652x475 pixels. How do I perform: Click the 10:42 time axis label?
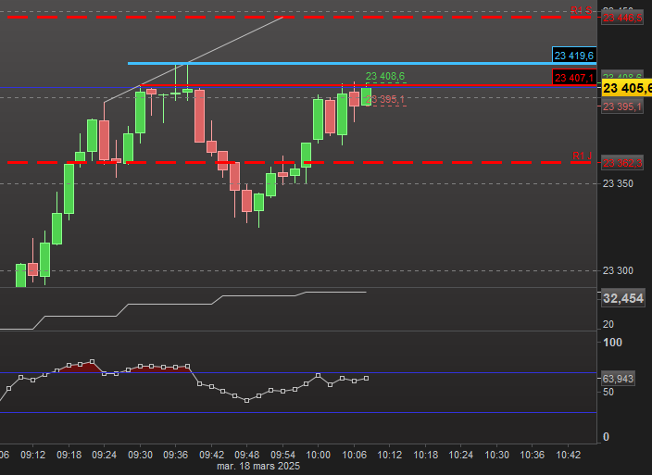[x=568, y=455]
